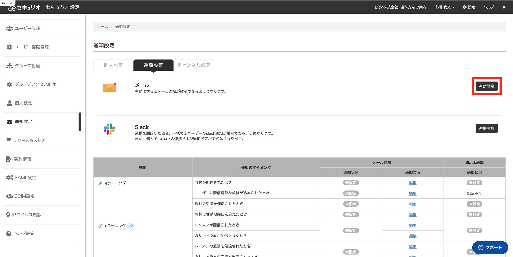513x257 pixels.
Task: Open the サポート help widget
Action: tap(490, 247)
